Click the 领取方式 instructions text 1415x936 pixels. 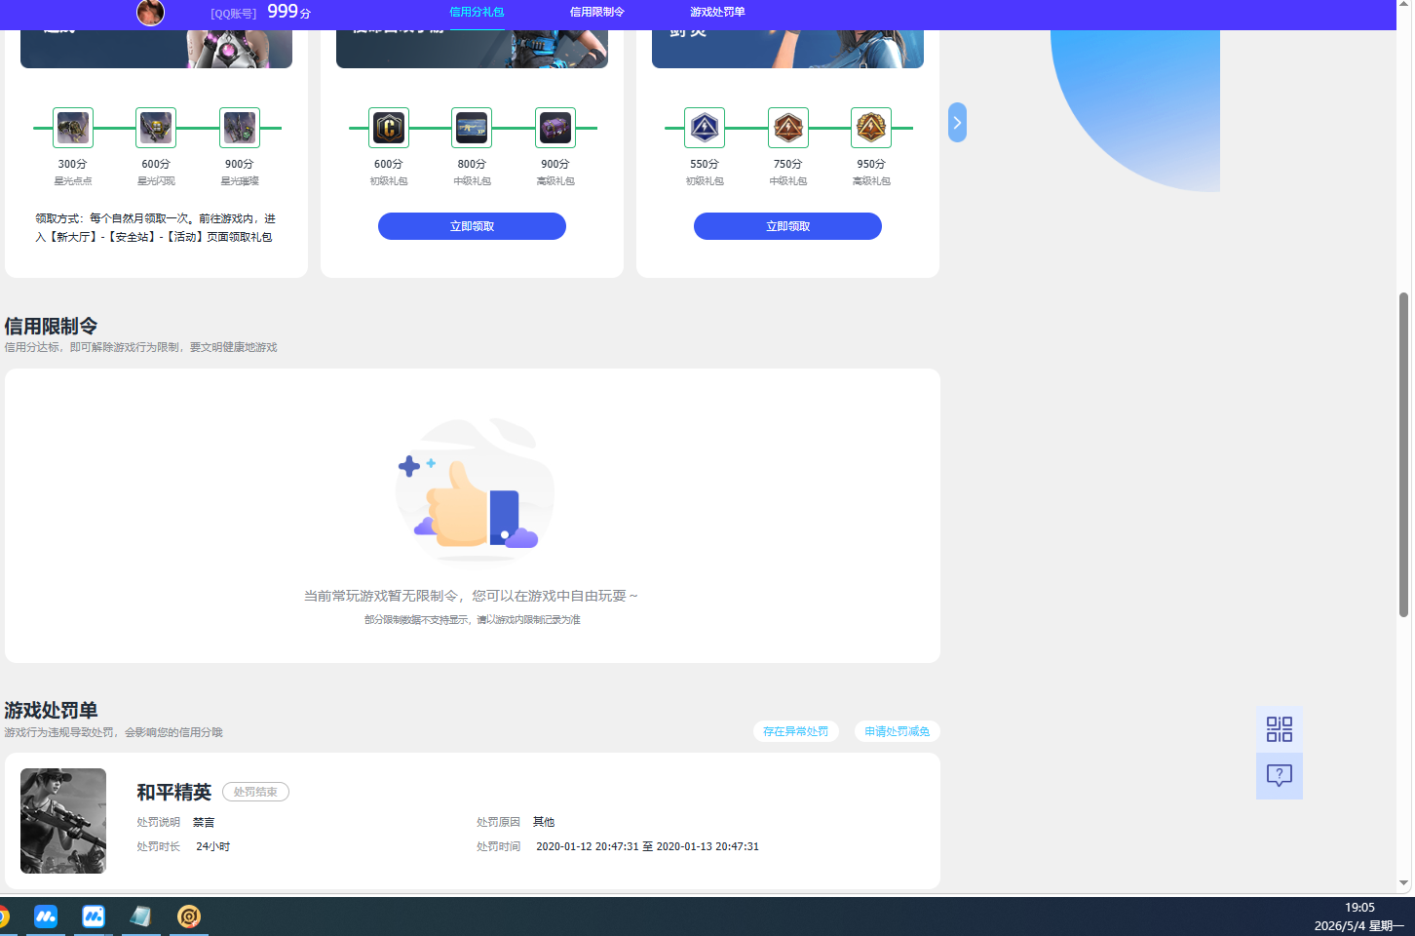[x=156, y=227]
